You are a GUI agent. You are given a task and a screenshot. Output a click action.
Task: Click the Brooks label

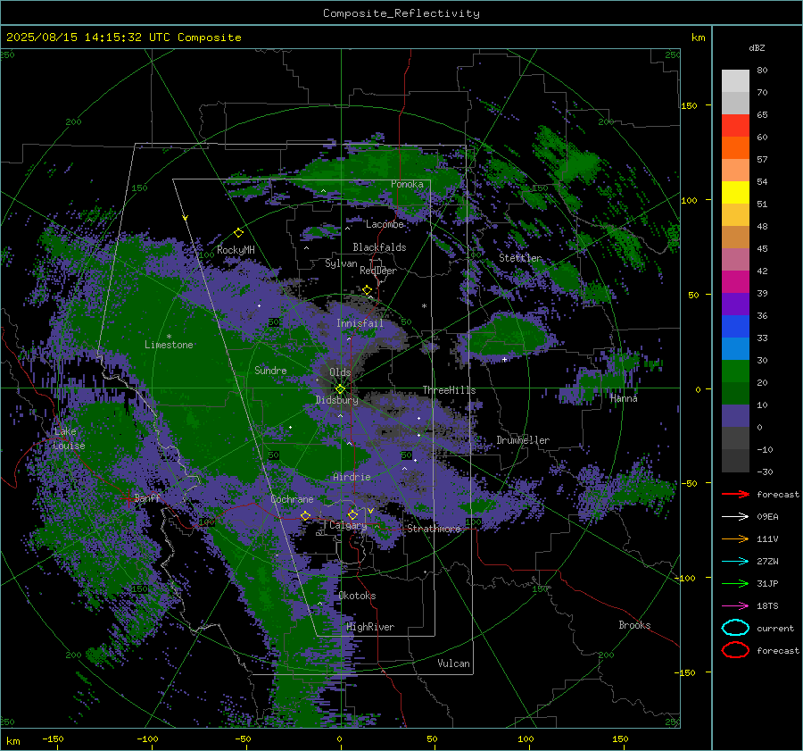click(x=634, y=625)
